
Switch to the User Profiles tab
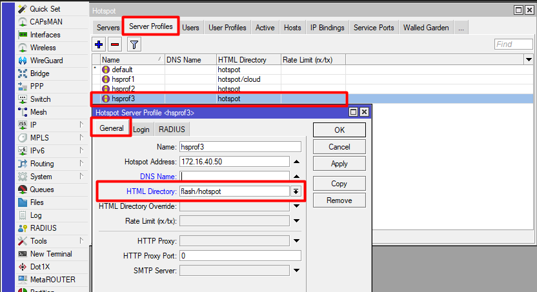227,28
